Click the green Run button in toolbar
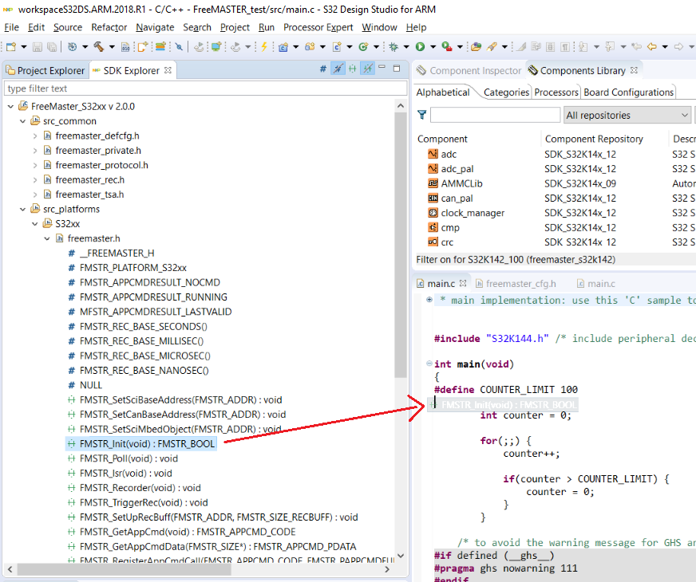This screenshot has height=582, width=696. (x=420, y=47)
